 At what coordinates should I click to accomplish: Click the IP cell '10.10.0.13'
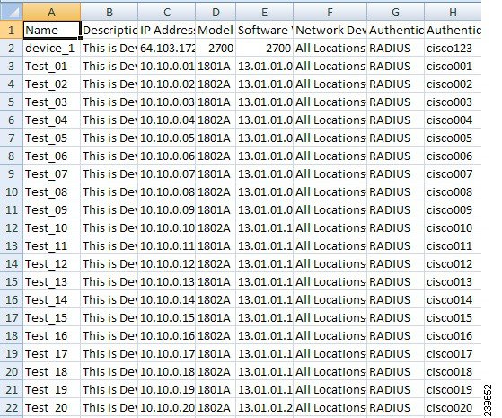pos(166,281)
